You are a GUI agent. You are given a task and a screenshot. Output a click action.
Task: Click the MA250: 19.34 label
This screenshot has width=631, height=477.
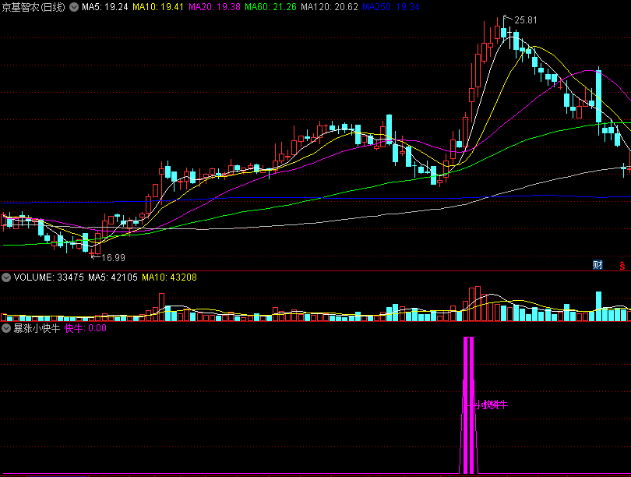pyautogui.click(x=391, y=7)
